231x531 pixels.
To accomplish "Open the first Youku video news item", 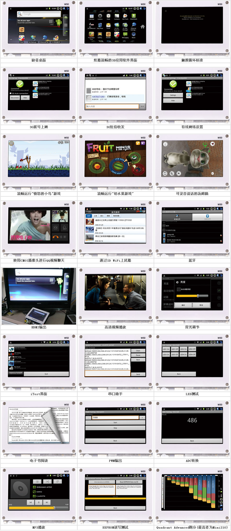I will pos(115,221).
